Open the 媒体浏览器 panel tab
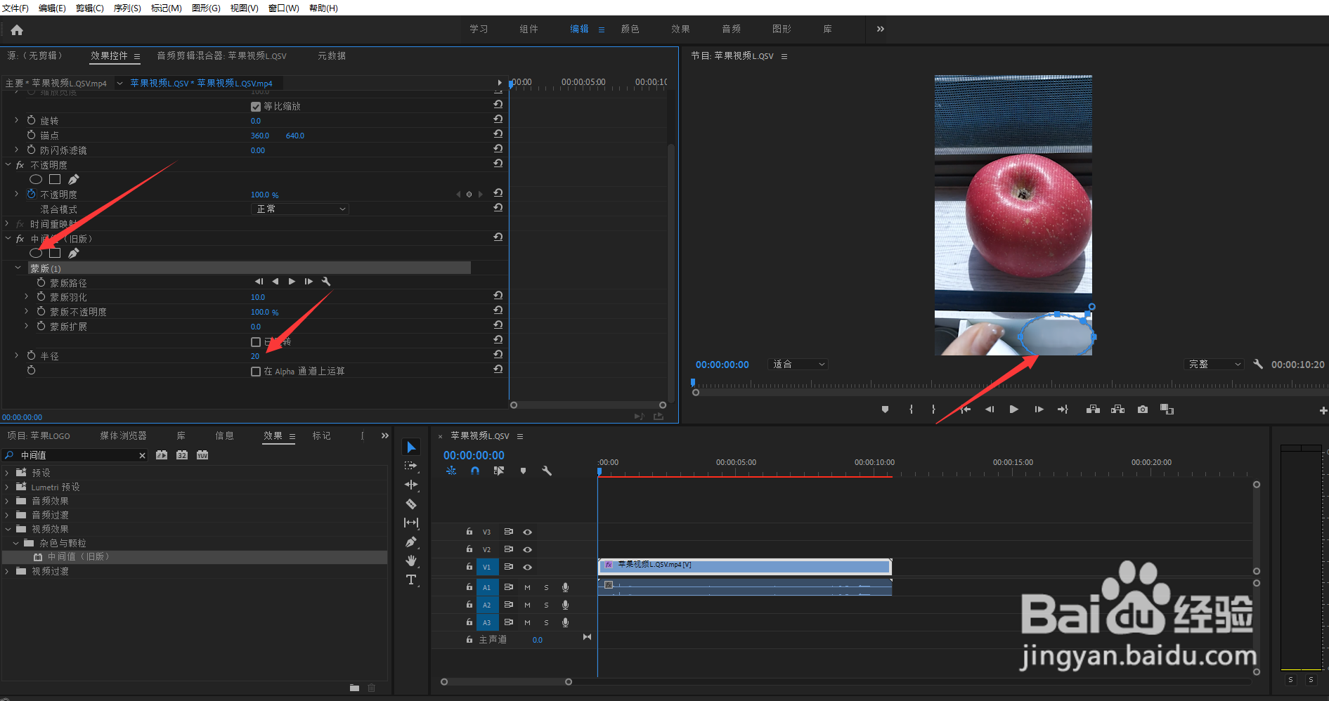The width and height of the screenshot is (1329, 701). (123, 435)
